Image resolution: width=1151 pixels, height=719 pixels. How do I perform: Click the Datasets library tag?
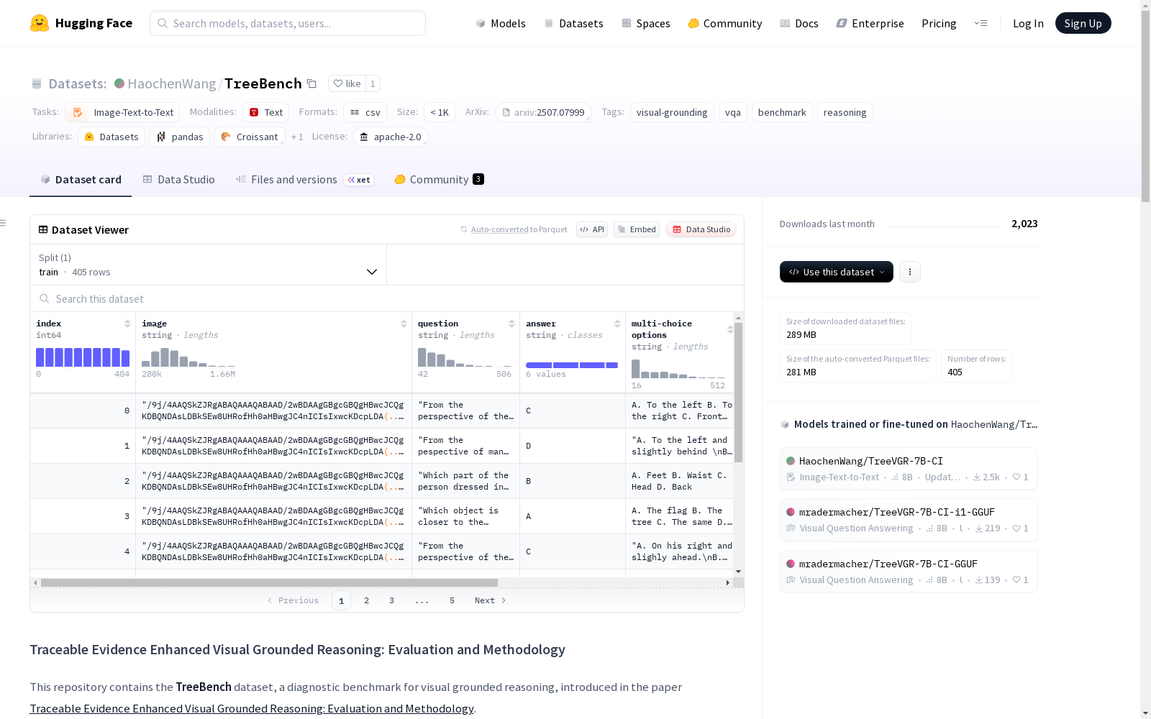[x=112, y=137]
